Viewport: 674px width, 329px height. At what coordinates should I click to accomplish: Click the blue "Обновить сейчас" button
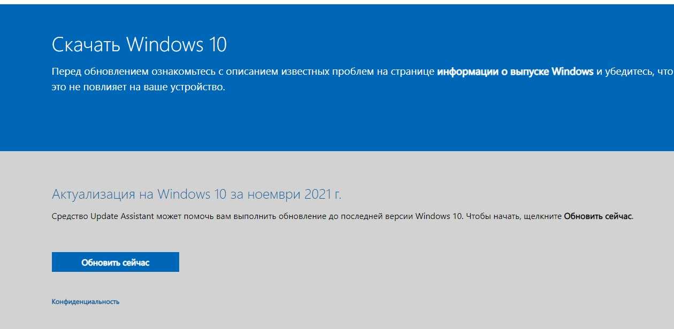(x=116, y=262)
